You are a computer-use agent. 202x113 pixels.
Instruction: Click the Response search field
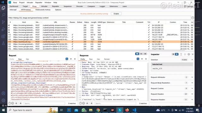(x=115, y=103)
